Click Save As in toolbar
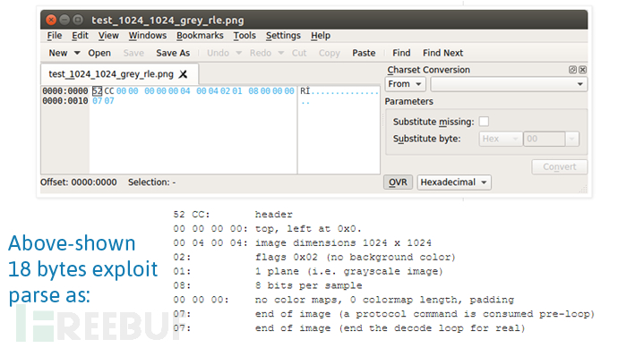Image resolution: width=618 pixels, height=348 pixels. pyautogui.click(x=173, y=53)
